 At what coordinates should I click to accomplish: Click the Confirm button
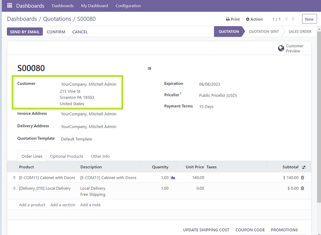pyautogui.click(x=56, y=32)
